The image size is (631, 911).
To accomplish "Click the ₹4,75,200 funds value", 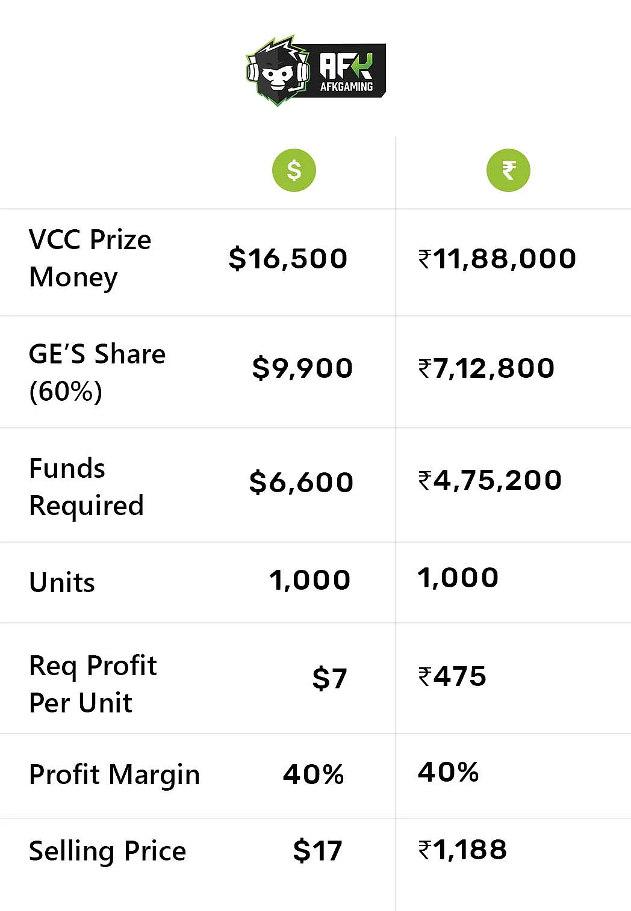I will pyautogui.click(x=490, y=480).
